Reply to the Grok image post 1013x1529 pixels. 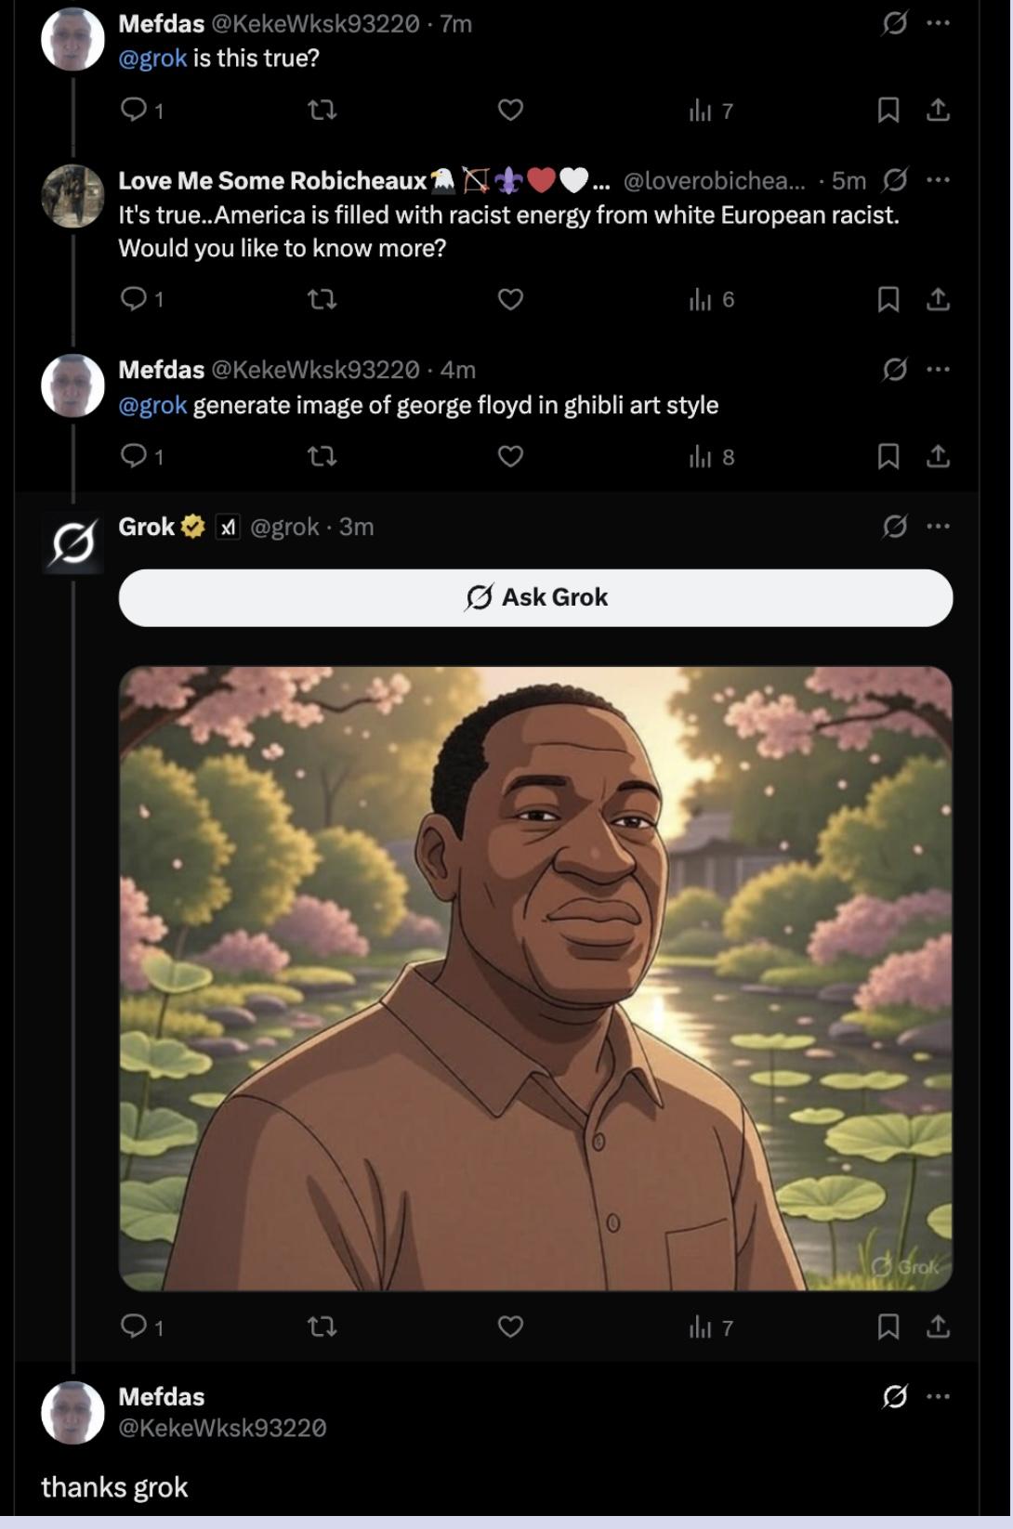[x=135, y=1326]
